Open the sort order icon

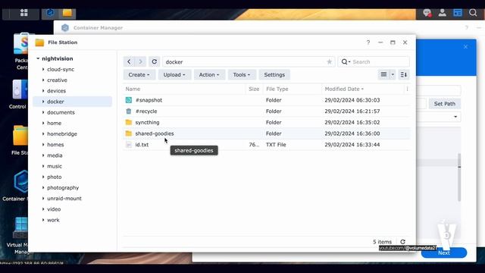[x=403, y=74]
